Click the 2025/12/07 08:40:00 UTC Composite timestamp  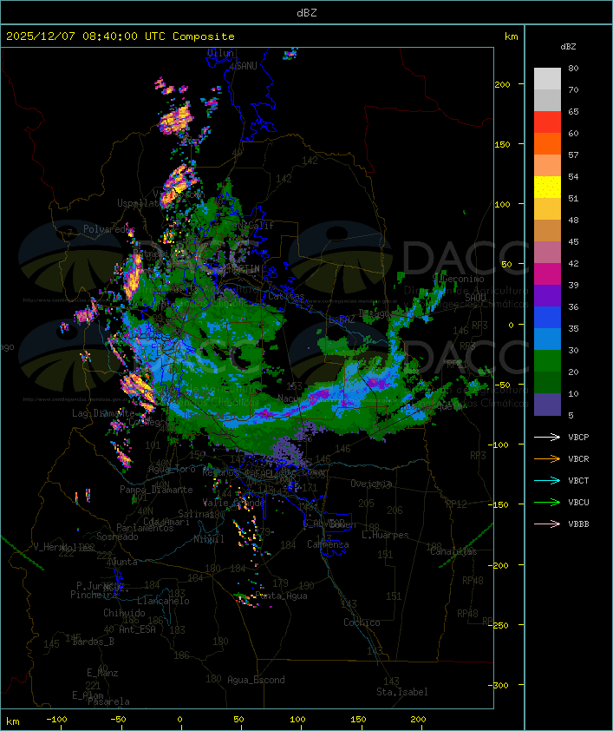(x=121, y=36)
